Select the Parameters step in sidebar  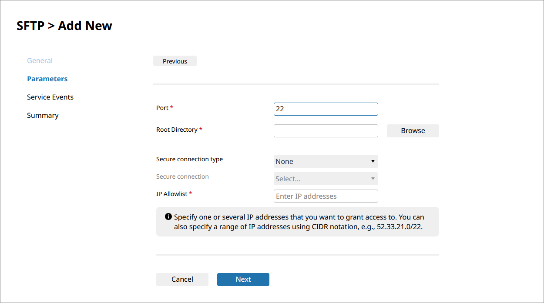pyautogui.click(x=47, y=79)
